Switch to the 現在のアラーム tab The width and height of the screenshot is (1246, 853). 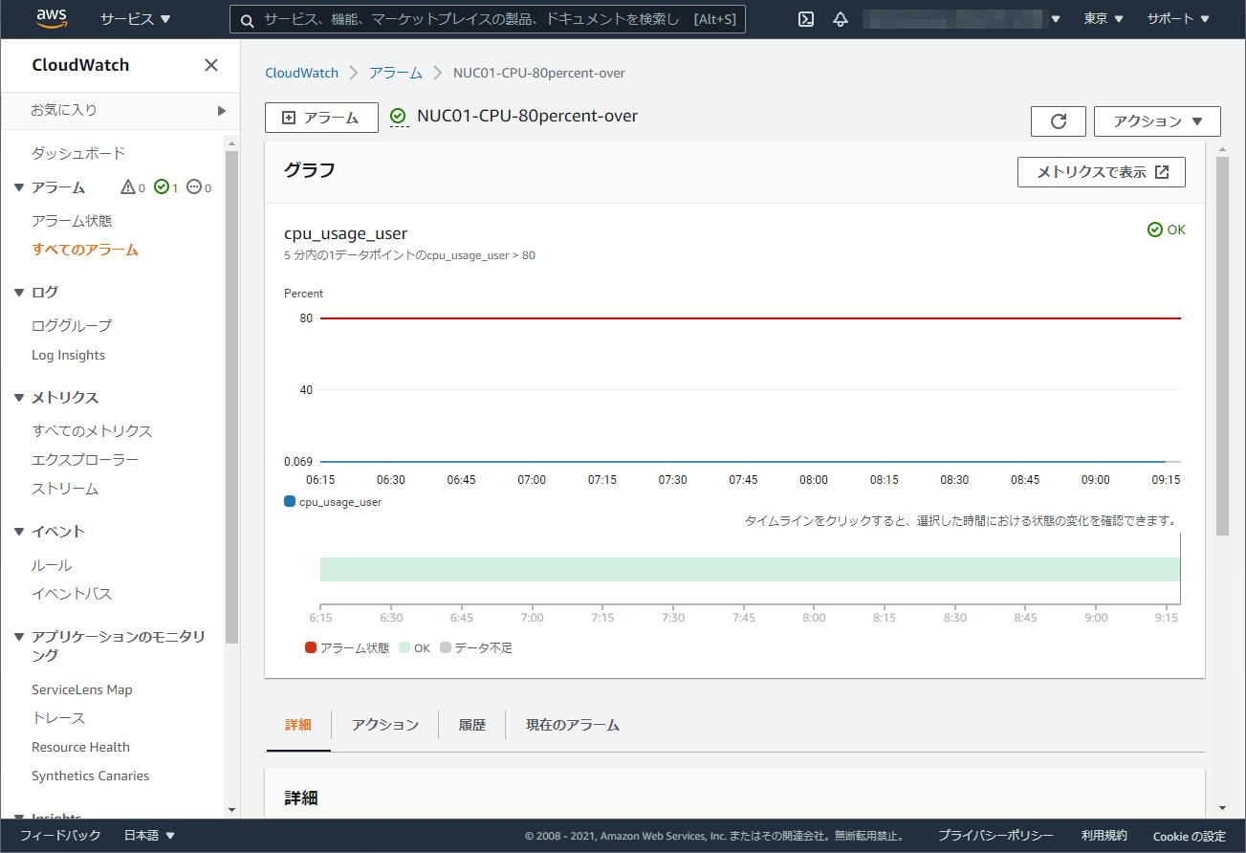point(573,725)
